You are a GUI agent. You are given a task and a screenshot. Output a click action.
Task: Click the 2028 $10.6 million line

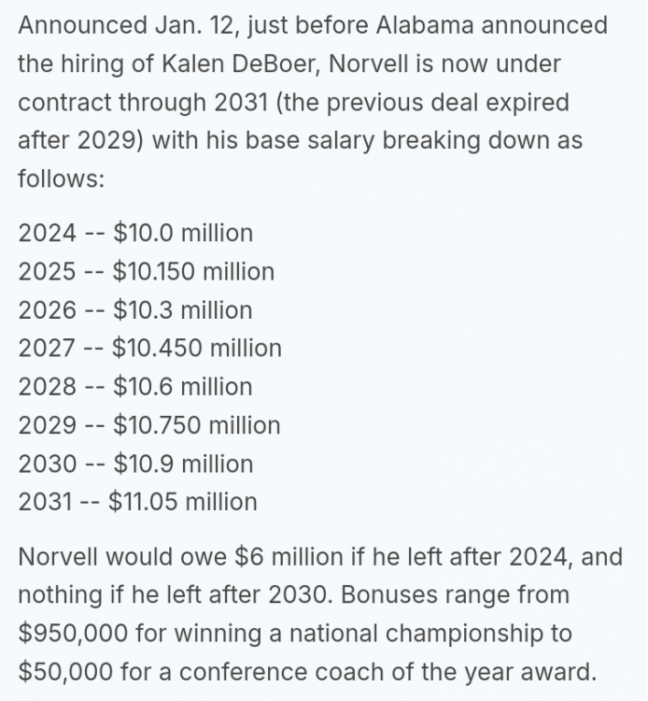135,386
